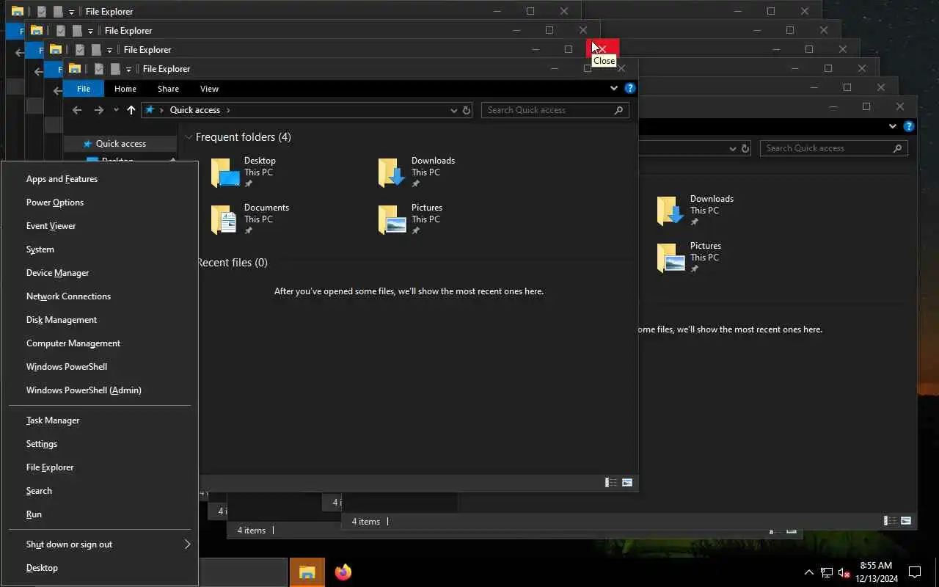Switch front window to Details view

[610, 483]
